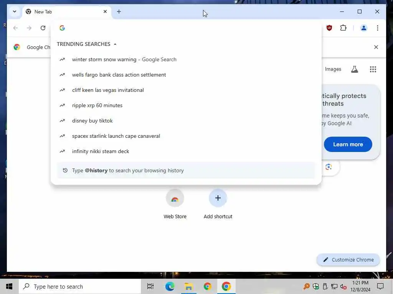Viewport: 393px width, 294px height.
Task: Open Windows Security tray icon
Action: pos(316,286)
